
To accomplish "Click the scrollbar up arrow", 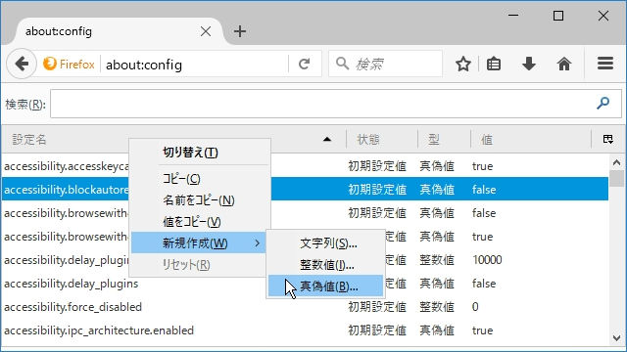I will (x=616, y=162).
